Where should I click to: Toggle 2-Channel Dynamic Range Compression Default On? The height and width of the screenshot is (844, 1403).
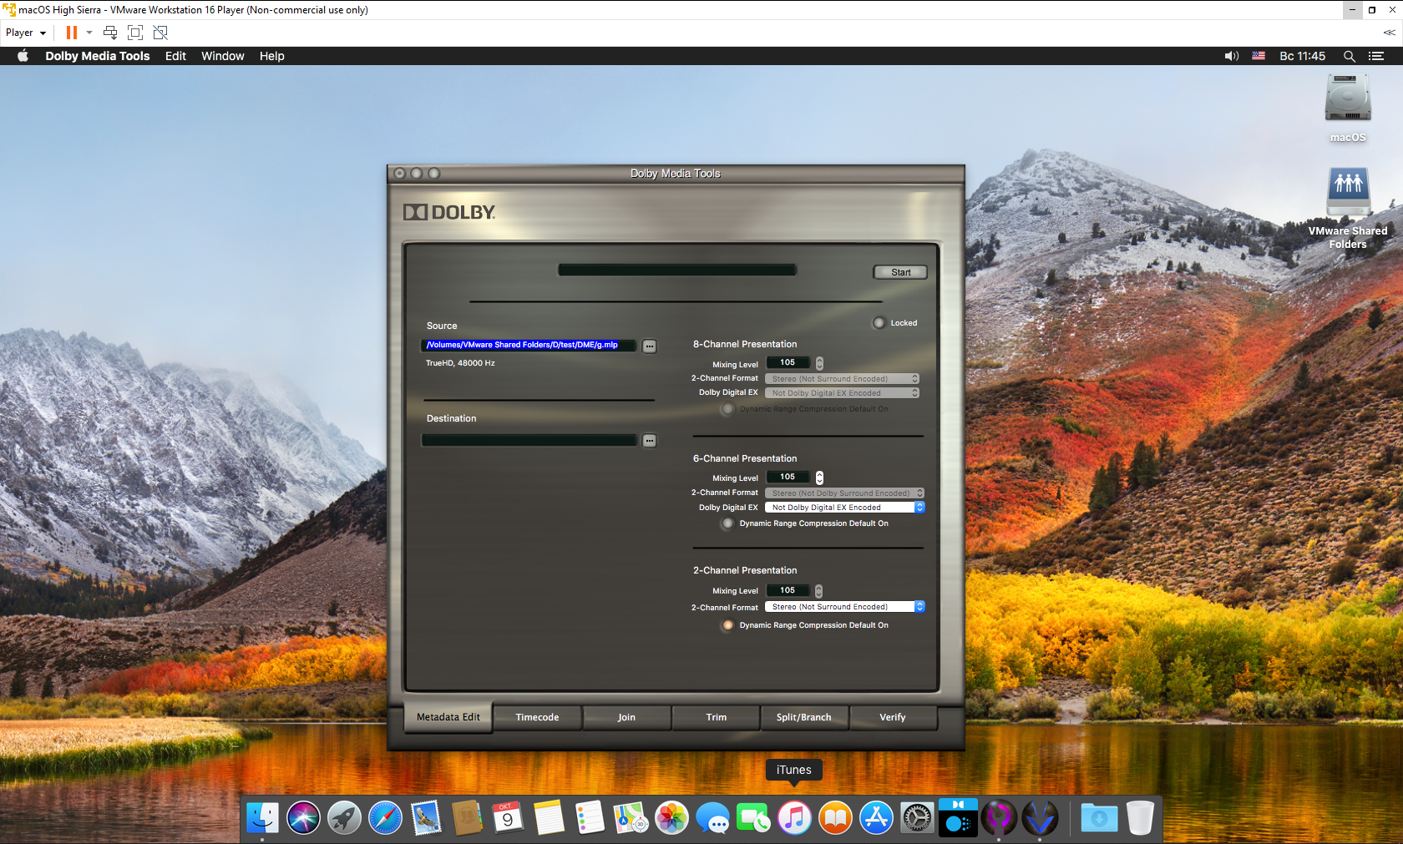point(727,625)
